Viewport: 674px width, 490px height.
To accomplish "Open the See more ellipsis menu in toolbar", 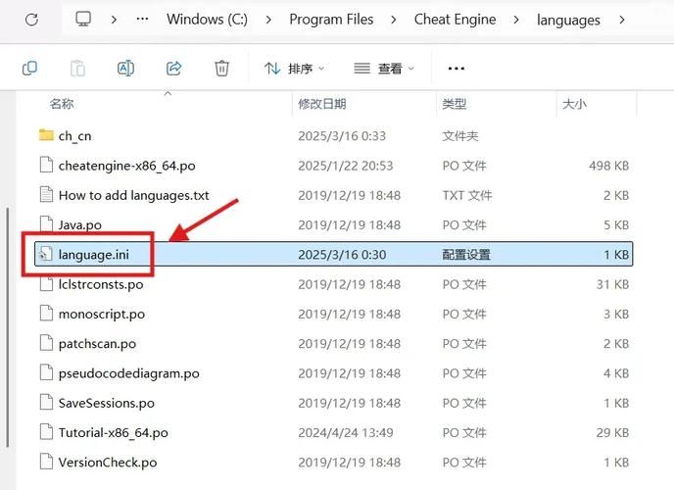I will (457, 69).
